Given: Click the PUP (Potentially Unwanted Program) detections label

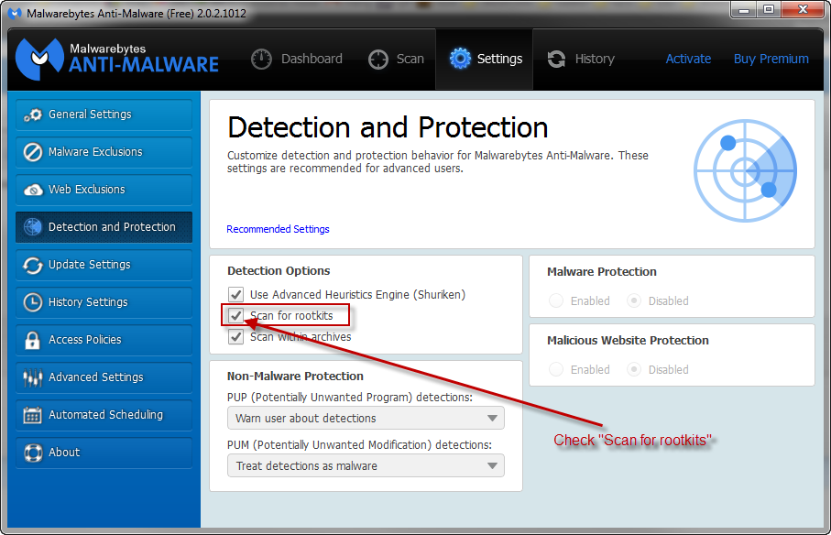Looking at the screenshot, I should [350, 398].
